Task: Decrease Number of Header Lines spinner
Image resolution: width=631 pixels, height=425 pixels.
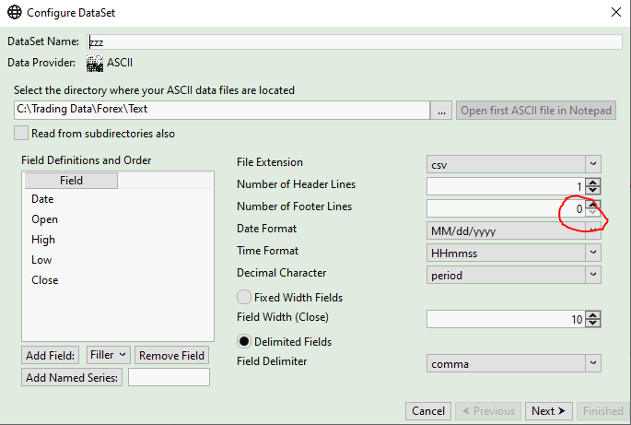Action: coord(593,190)
